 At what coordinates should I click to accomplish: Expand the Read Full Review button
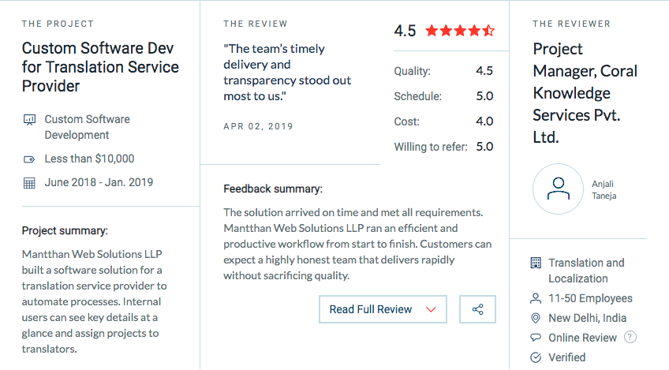(383, 309)
